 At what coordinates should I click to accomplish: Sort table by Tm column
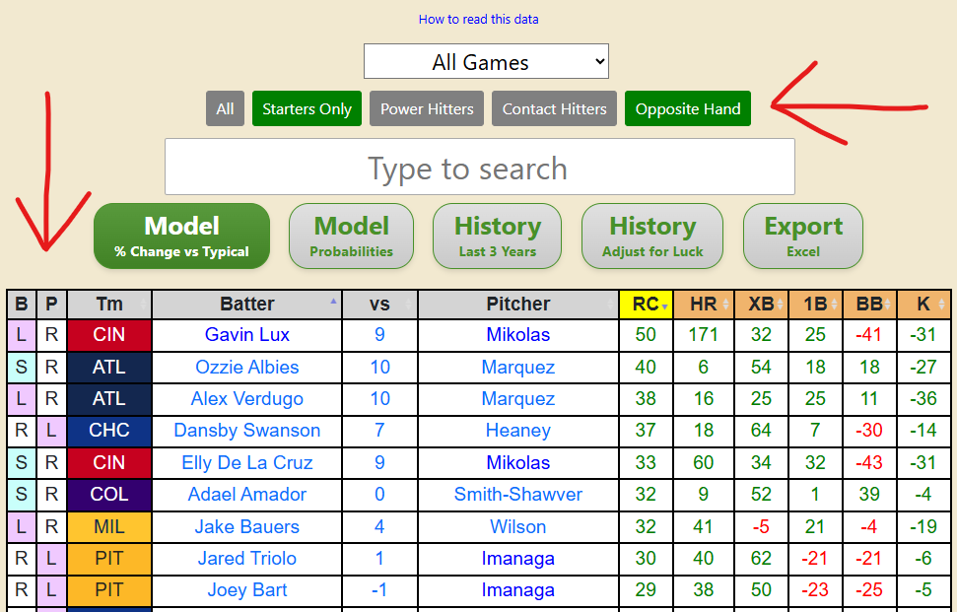(109, 304)
